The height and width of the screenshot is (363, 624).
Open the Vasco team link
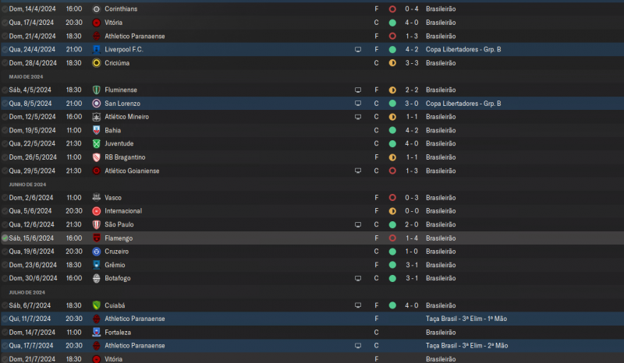[113, 197]
